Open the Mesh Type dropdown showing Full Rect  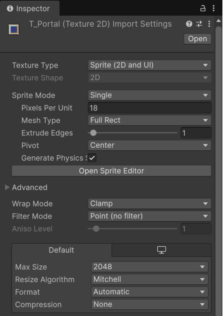tap(150, 120)
